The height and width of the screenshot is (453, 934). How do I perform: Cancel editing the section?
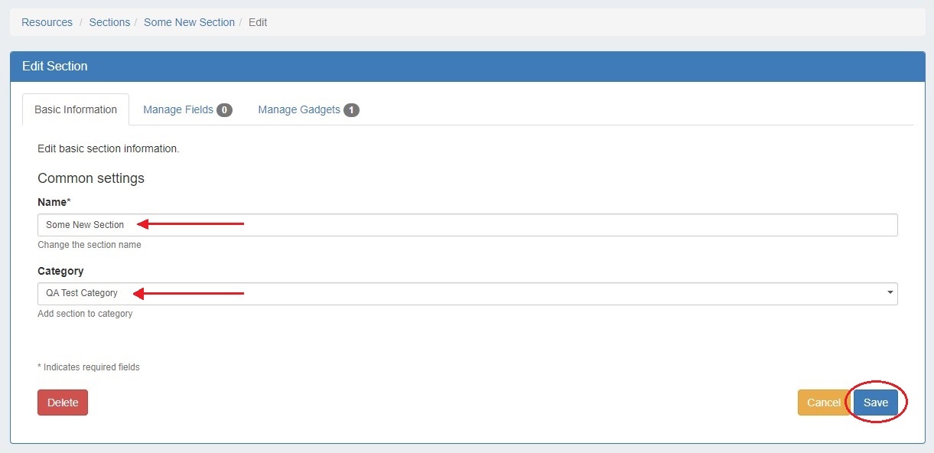tap(823, 402)
